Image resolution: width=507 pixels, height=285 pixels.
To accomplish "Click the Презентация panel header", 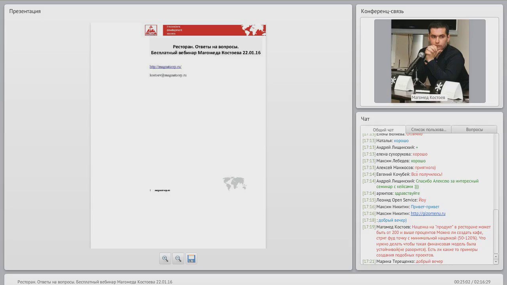I will point(25,11).
